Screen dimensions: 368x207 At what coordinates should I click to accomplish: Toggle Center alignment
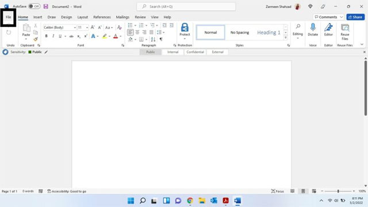tap(137, 32)
